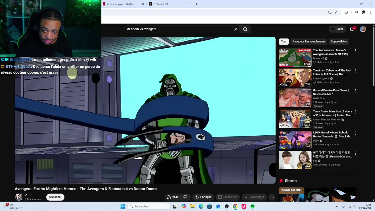The width and height of the screenshot is (375, 211).
Task: Click the Télécharger download button
Action: [254, 197]
